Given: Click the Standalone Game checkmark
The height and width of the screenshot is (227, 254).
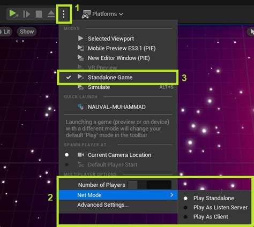Looking at the screenshot, I should coord(69,77).
